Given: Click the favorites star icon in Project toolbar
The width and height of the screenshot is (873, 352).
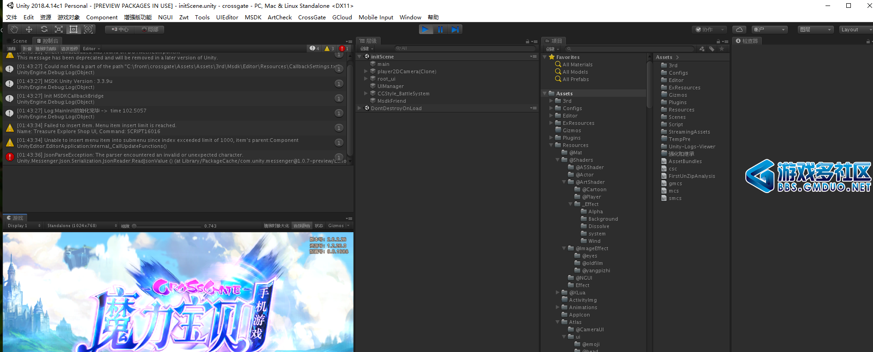Looking at the screenshot, I should (722, 49).
